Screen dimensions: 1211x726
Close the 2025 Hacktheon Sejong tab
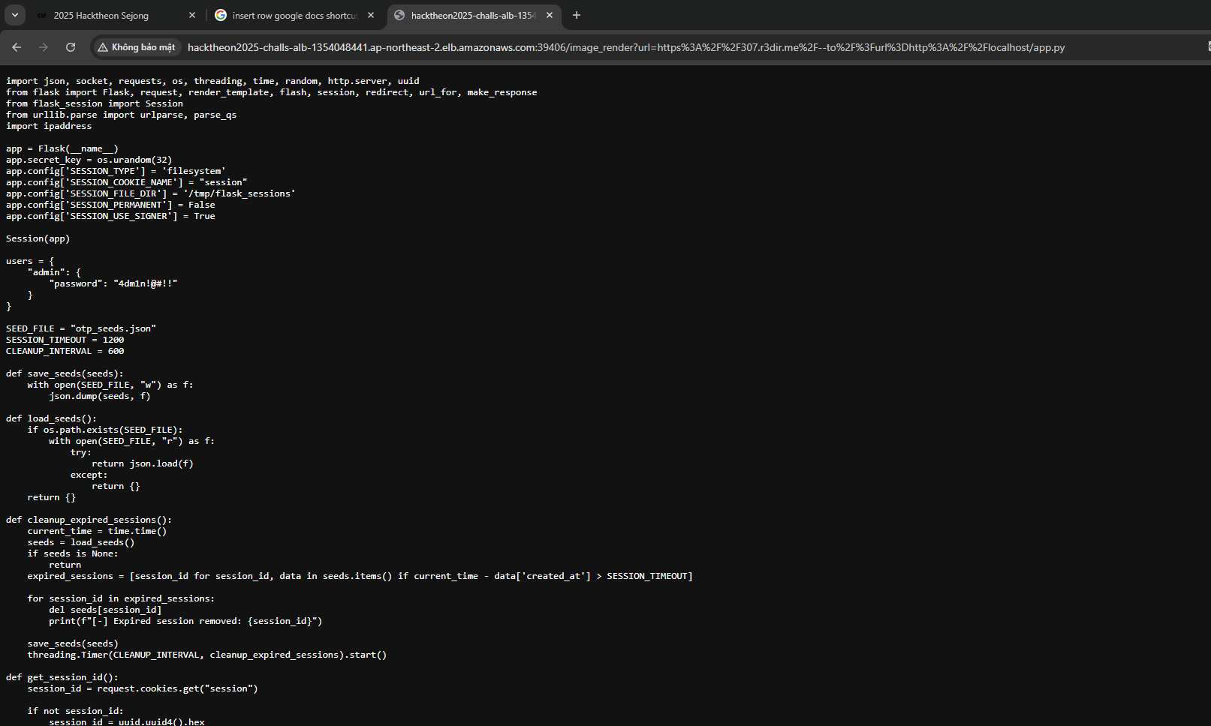[x=192, y=15]
